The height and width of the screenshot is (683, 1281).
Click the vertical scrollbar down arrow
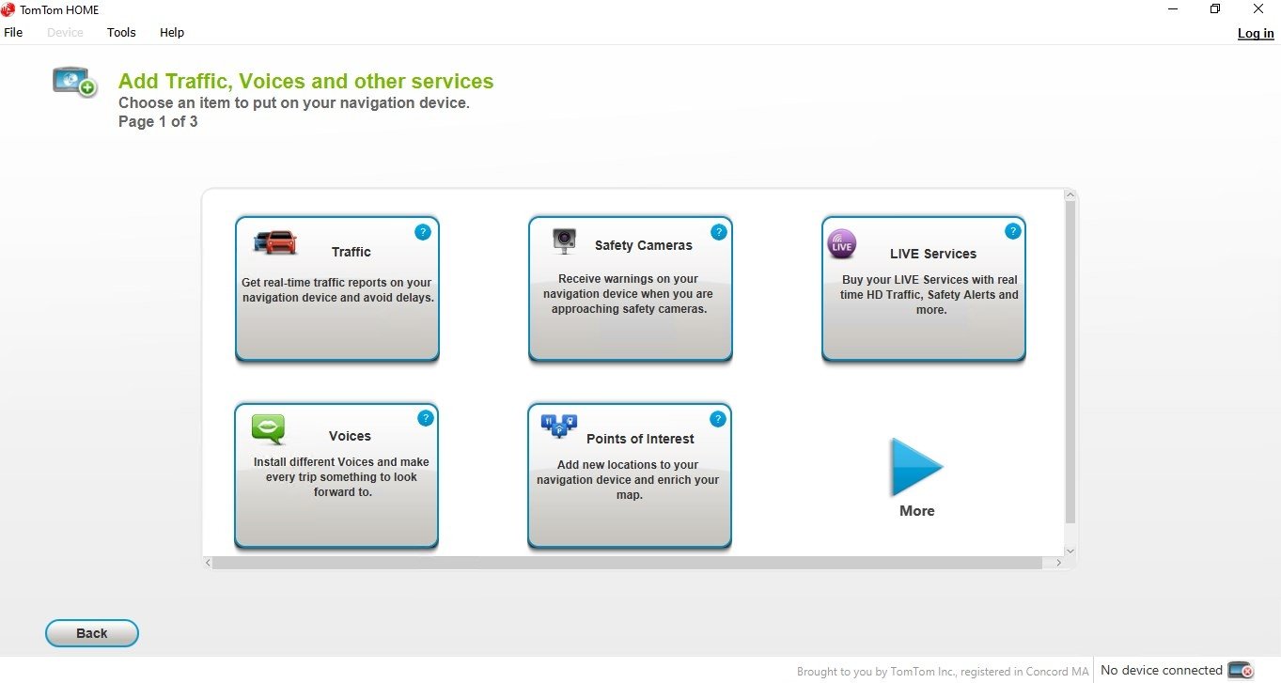click(1070, 551)
